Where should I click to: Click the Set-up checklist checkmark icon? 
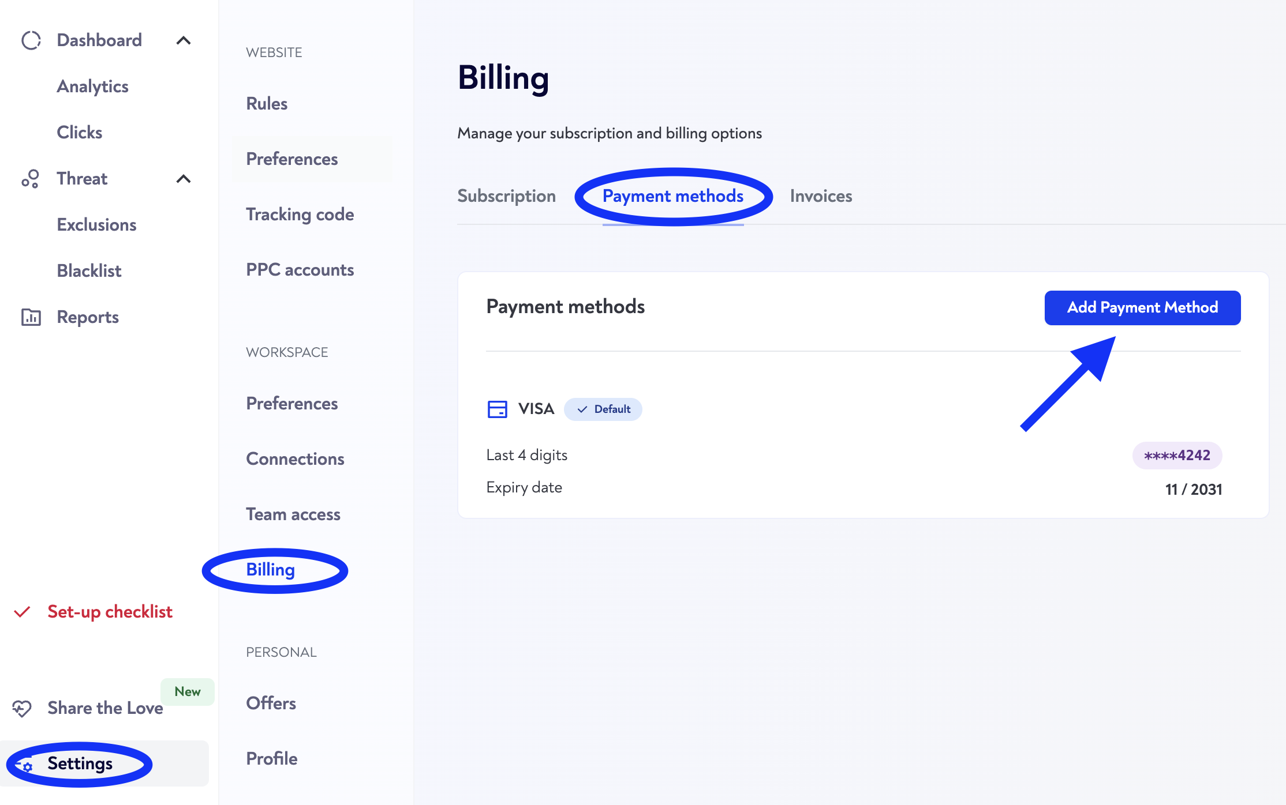click(22, 612)
